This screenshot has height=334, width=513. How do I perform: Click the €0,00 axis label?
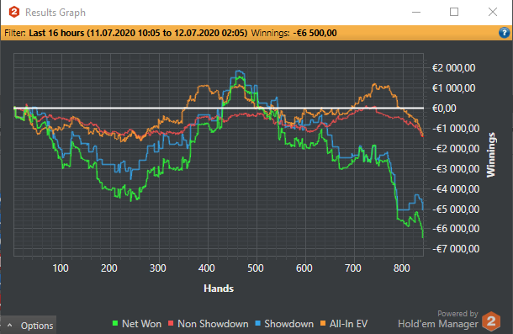click(x=444, y=109)
